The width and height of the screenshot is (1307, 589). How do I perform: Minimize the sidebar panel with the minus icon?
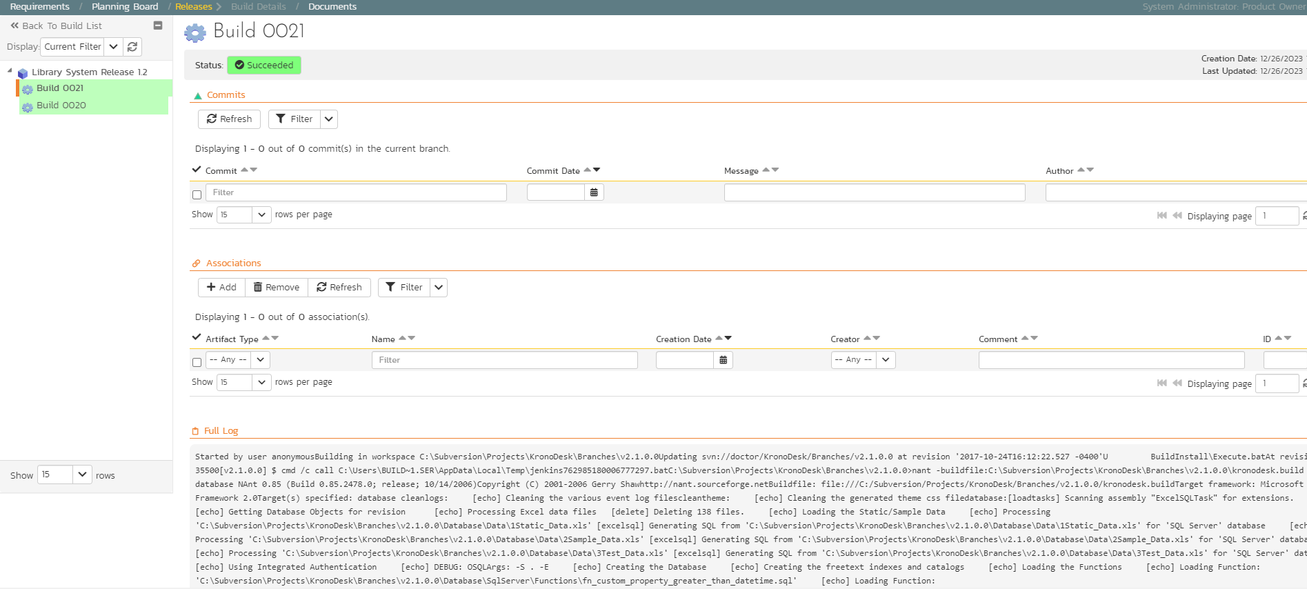point(158,26)
